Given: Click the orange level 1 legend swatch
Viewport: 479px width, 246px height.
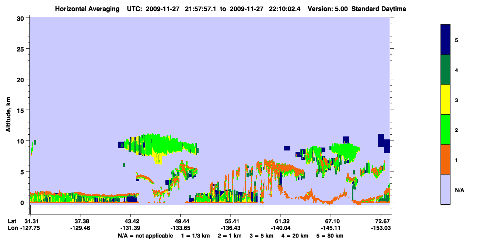Looking at the screenshot, I should 445,159.
